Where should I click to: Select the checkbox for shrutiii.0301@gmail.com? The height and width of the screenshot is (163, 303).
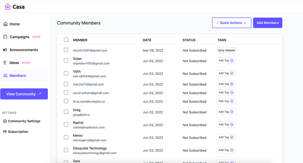66,50
